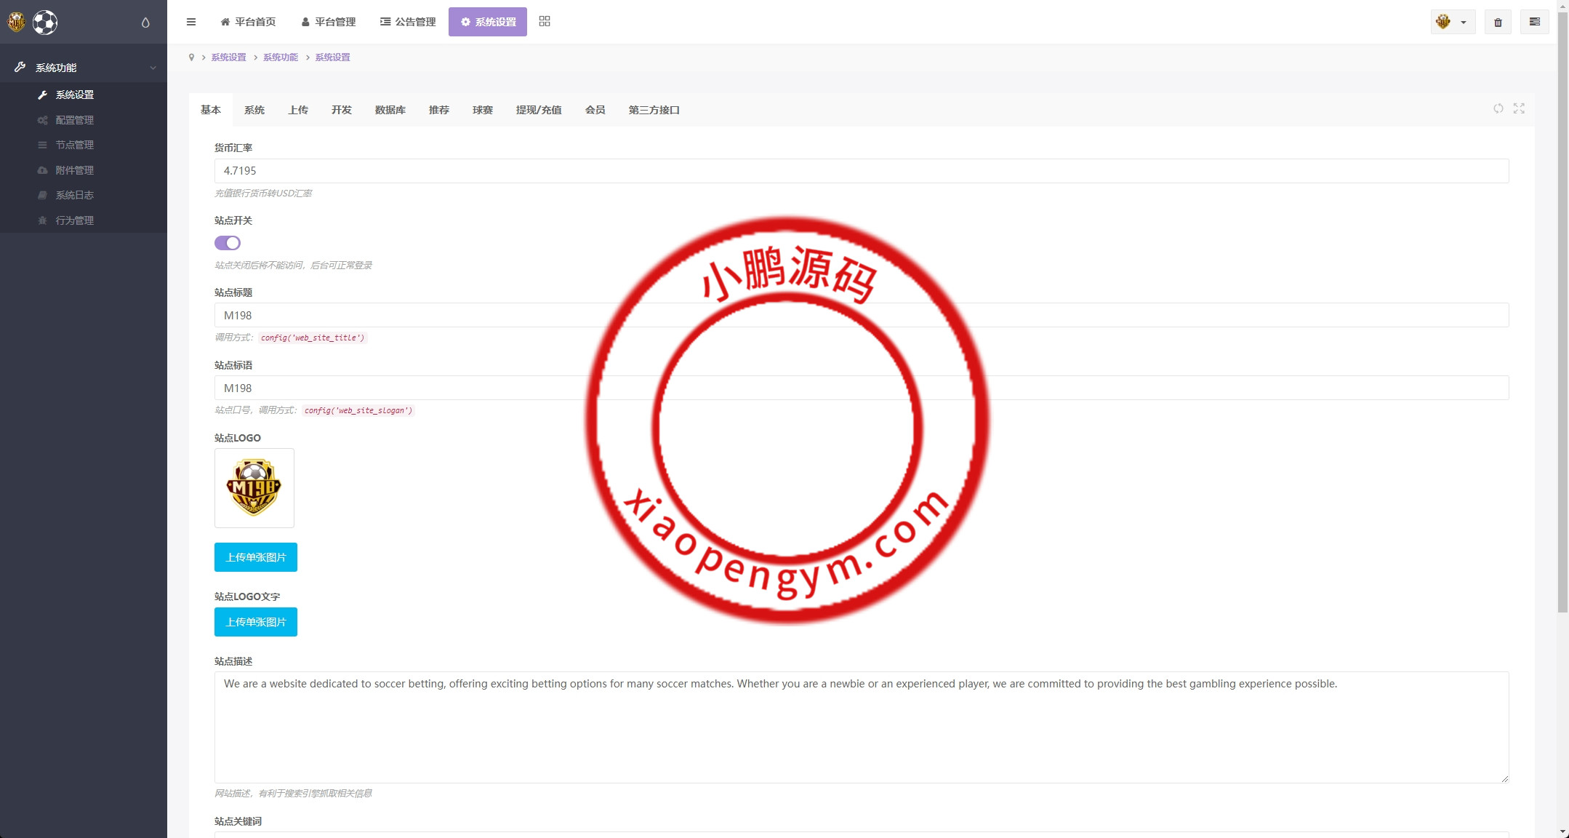Click the M198 site logo thumbnail
The image size is (1569, 838).
tap(254, 487)
